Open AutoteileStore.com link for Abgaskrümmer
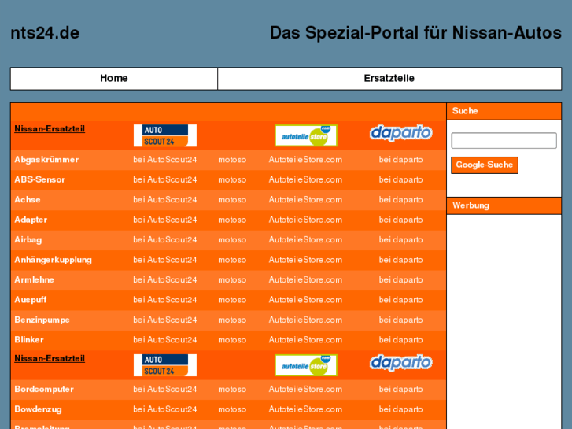Image resolution: width=572 pixels, height=429 pixels. pyautogui.click(x=306, y=160)
